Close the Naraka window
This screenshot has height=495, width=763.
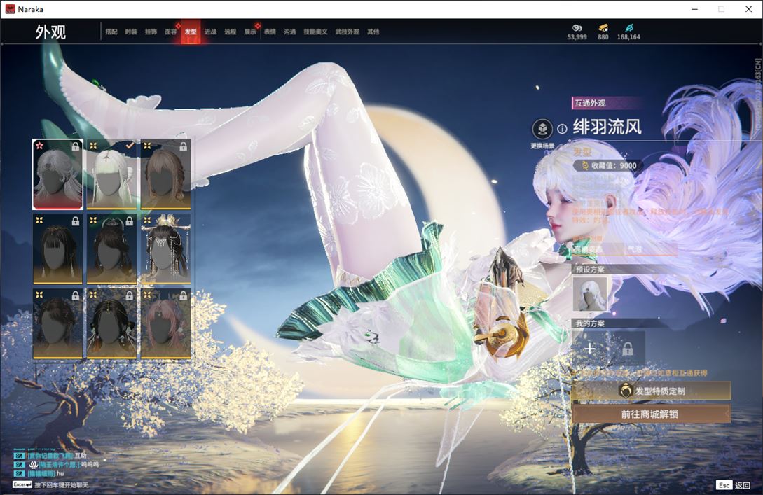point(748,9)
